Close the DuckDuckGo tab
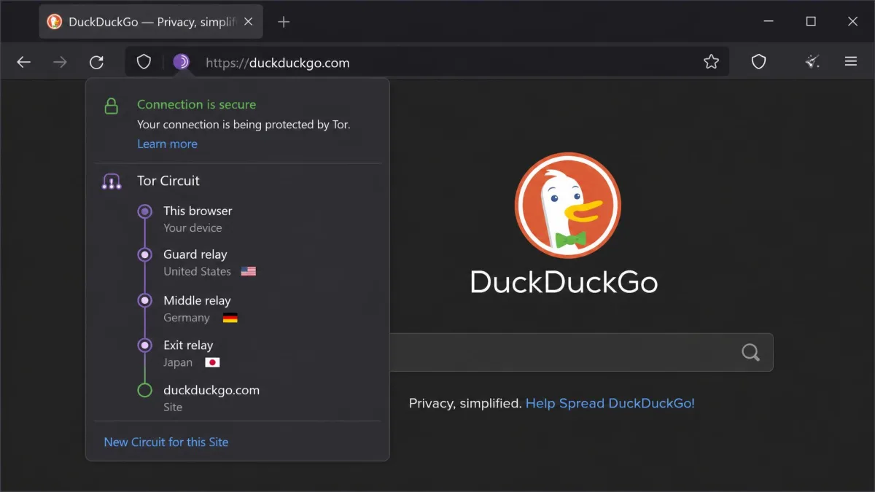Image resolution: width=875 pixels, height=492 pixels. 249,22
